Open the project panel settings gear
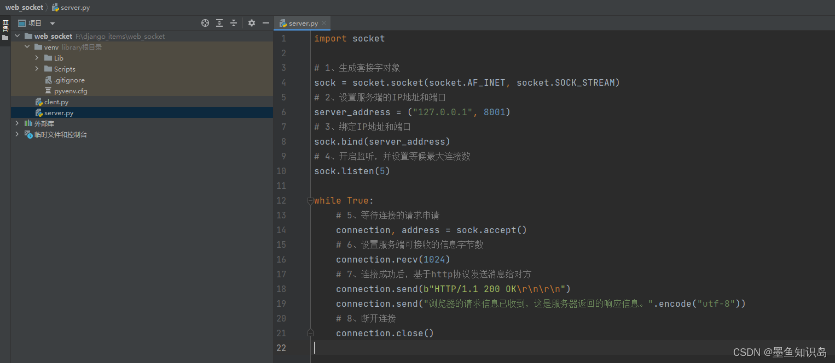 pyautogui.click(x=251, y=23)
